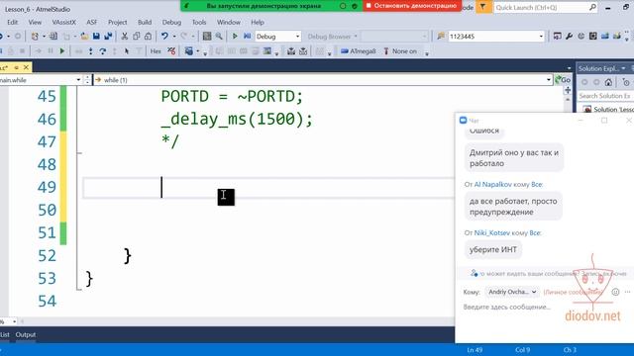Open the Help menu
Image resolution: width=634 pixels, height=356 pixels.
click(x=258, y=22)
